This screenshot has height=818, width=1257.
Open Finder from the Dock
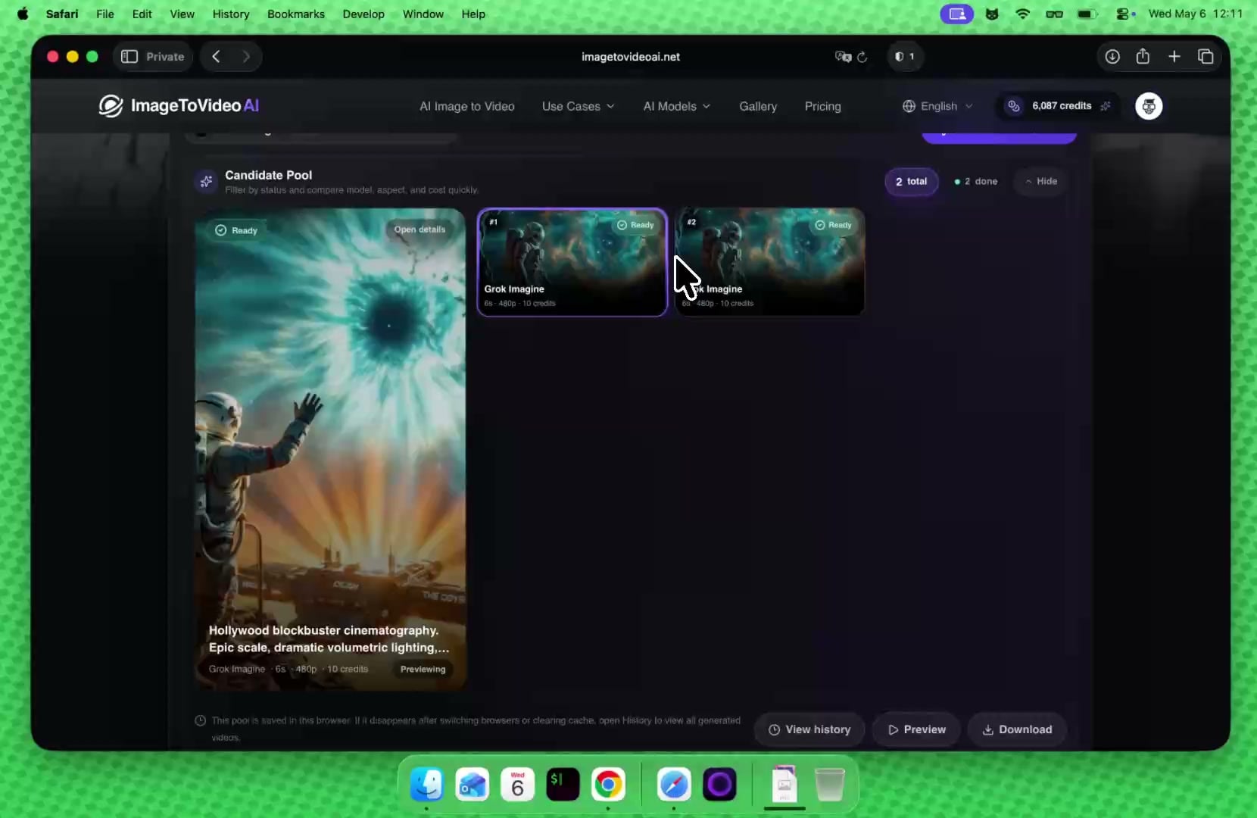point(427,784)
